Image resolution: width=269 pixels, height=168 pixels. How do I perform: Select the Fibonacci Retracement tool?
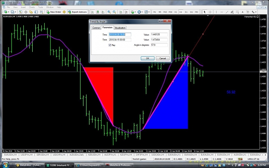point(237,12)
